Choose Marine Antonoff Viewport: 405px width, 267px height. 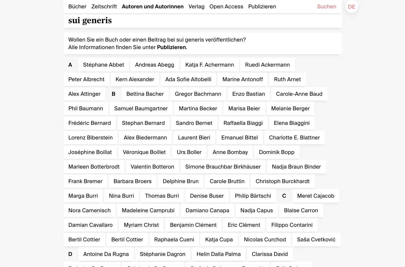243,79
